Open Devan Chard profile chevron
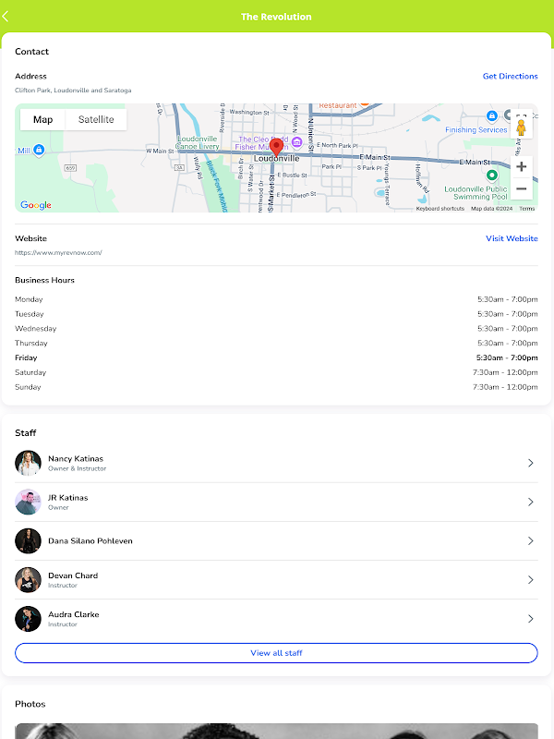Viewport: 554px width, 739px height. [x=530, y=580]
